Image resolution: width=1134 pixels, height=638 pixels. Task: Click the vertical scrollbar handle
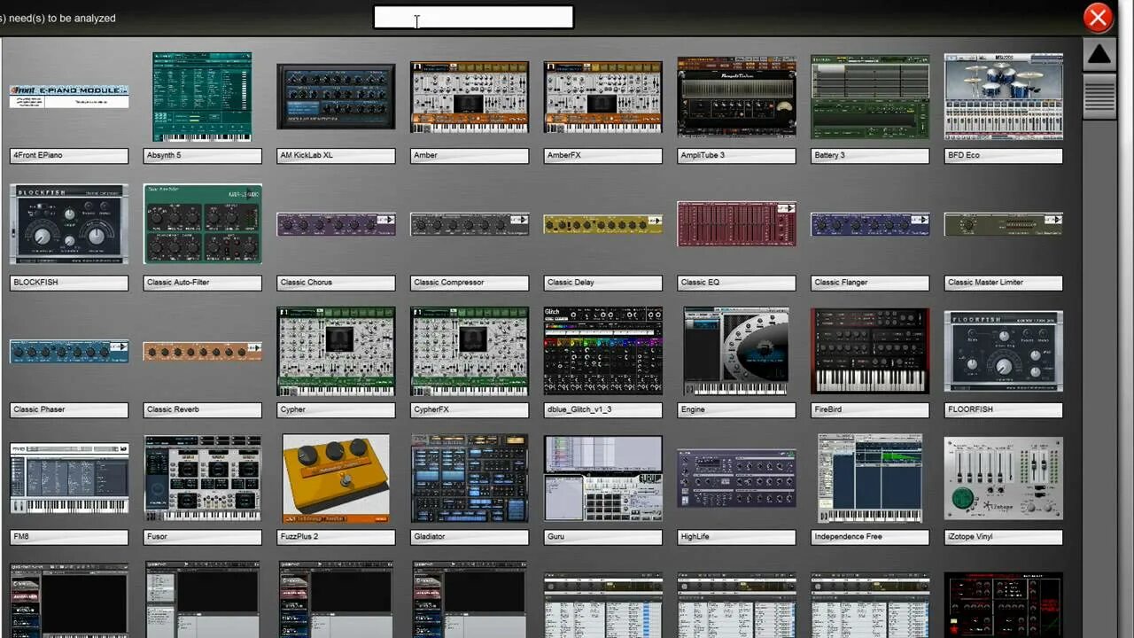1099,96
